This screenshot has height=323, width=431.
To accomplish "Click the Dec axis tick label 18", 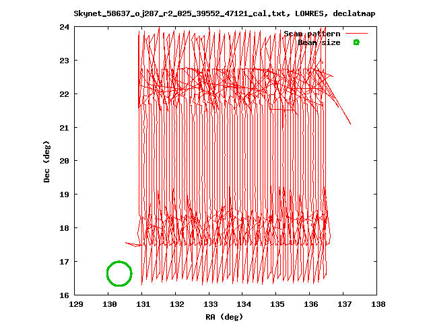I will coord(65,228).
